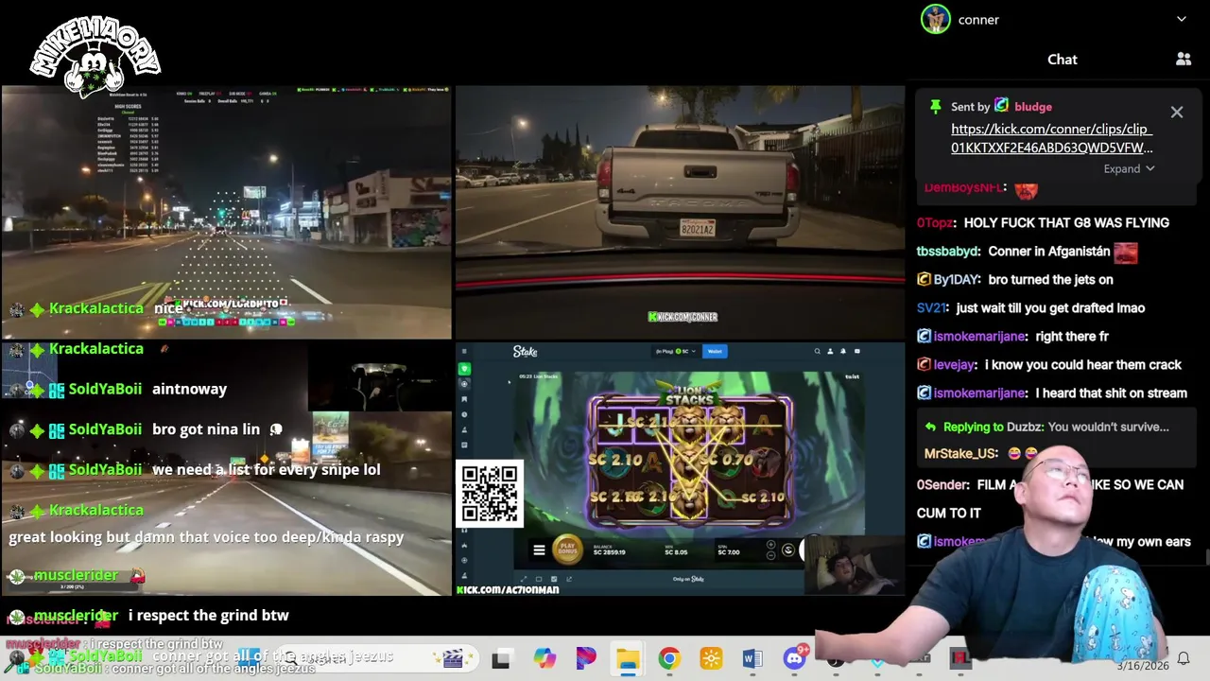Open bludge's profile in pinned message
The height and width of the screenshot is (681, 1210).
pos(1032,107)
